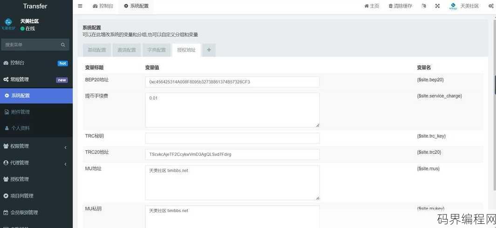Switch to the 基础配置 tab
The height and width of the screenshot is (228, 496).
(x=97, y=50)
